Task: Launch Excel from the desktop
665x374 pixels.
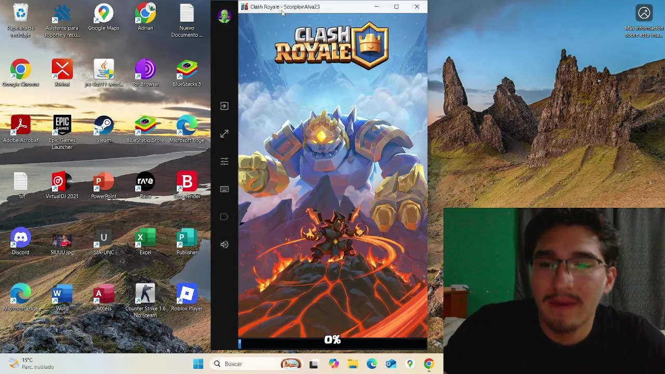Action: tap(145, 242)
